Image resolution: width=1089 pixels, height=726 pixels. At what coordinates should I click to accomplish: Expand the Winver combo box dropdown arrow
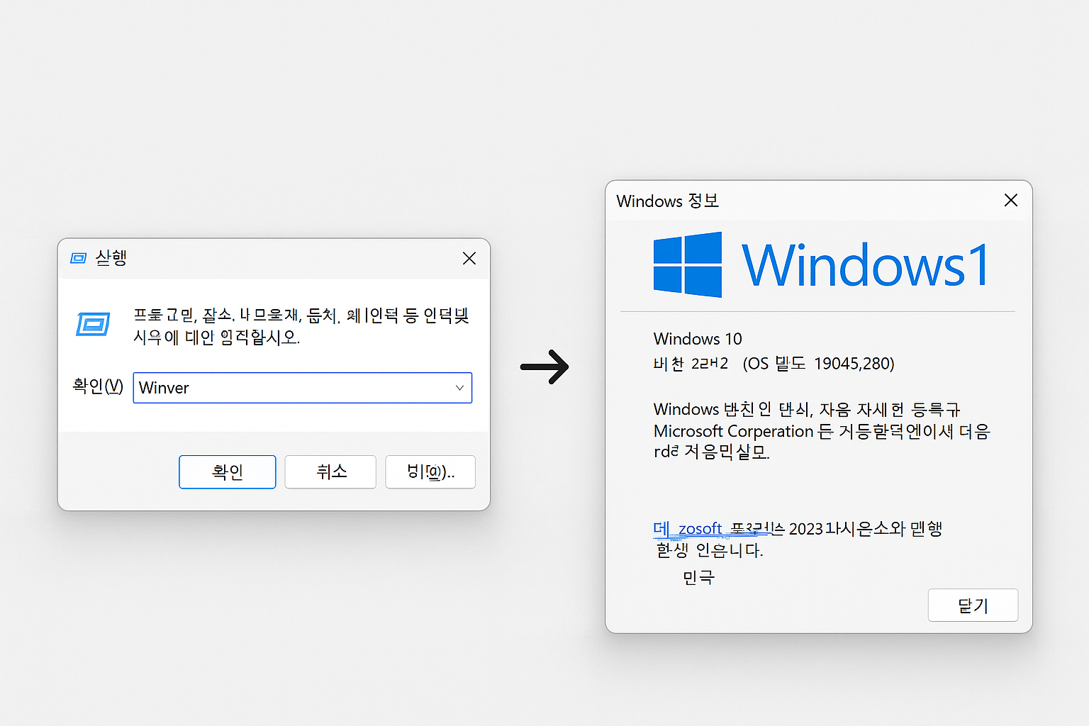click(x=459, y=388)
